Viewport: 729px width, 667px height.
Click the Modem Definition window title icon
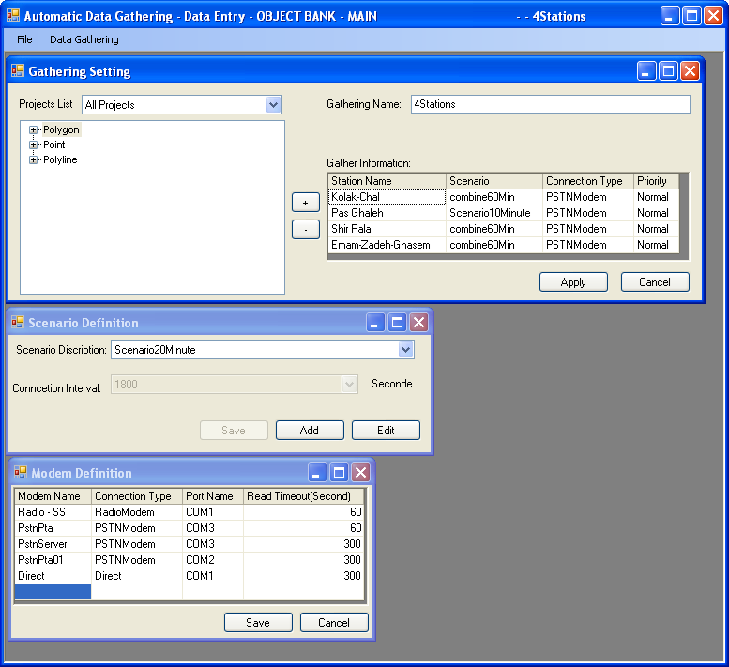point(21,473)
